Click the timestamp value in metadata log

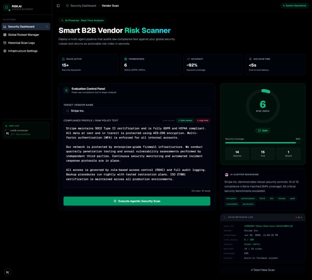pos(261,235)
